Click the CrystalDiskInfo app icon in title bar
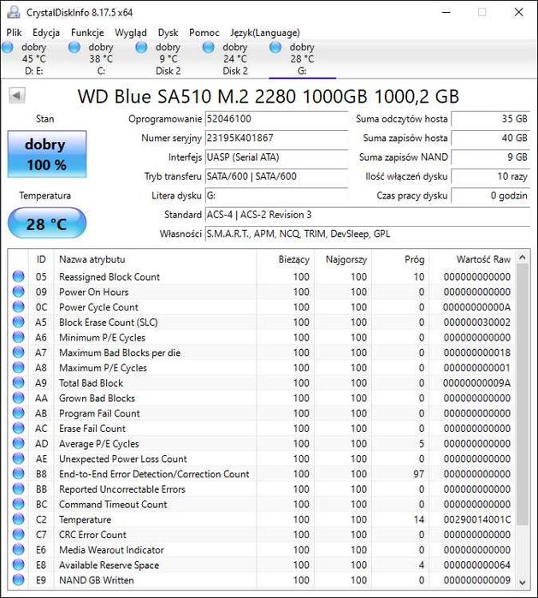Viewport: 538px width, 598px height. 14,12
